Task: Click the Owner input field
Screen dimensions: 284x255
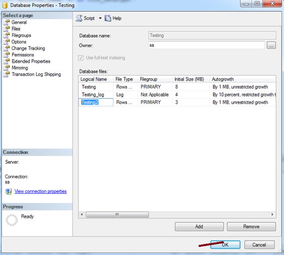Action: coord(207,45)
